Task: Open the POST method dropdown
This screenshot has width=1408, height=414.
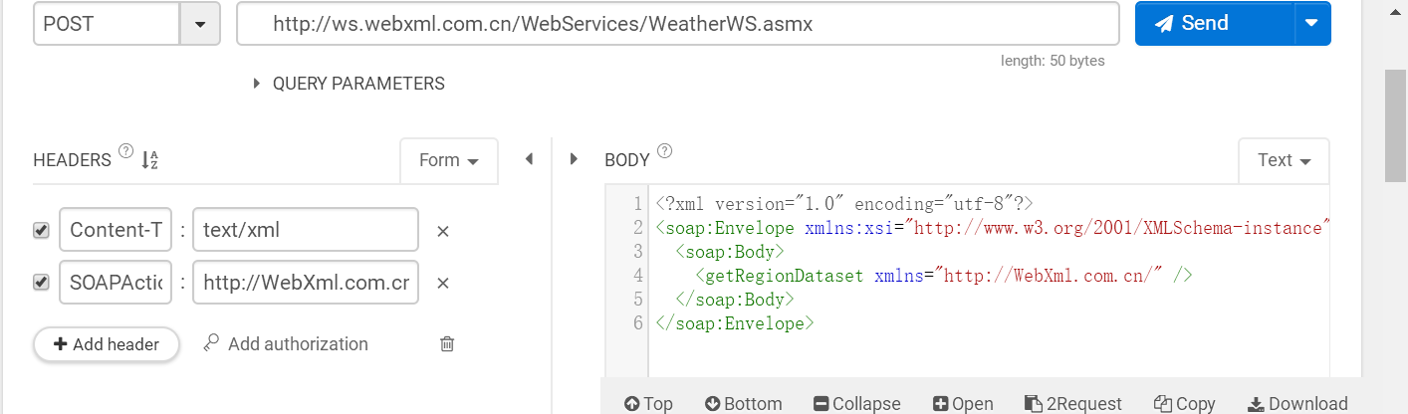Action: [199, 24]
